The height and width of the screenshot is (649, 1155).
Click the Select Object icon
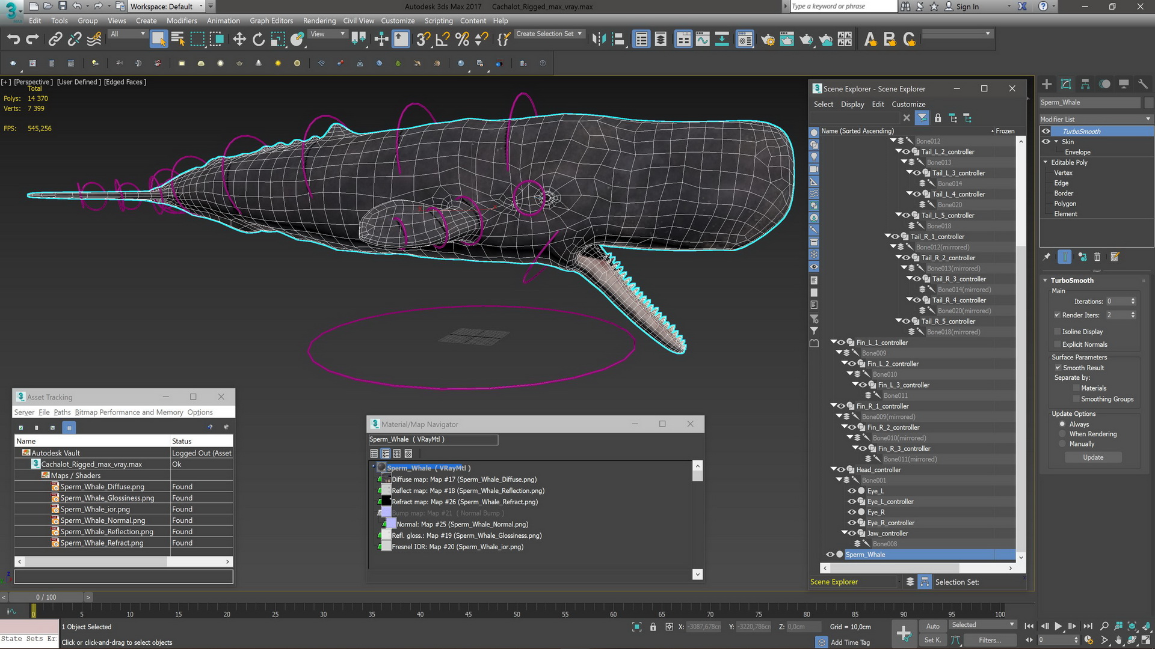pos(158,39)
